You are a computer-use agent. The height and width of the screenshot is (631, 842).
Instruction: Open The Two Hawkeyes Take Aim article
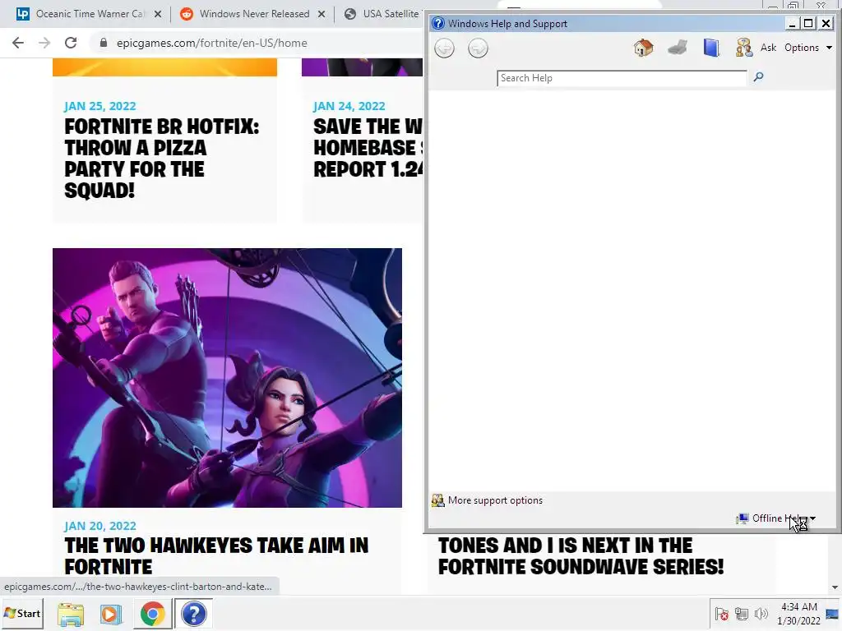[x=216, y=556]
